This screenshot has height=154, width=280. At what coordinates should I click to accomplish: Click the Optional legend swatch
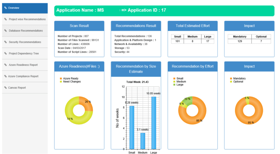pos(231,82)
